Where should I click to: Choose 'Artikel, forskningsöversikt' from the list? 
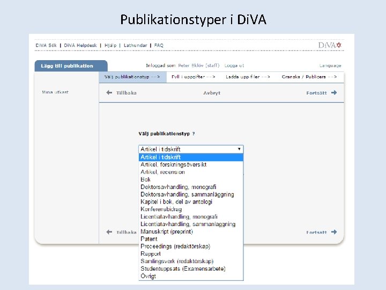191,164
